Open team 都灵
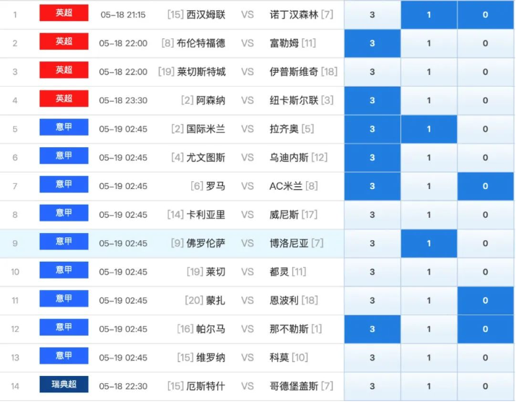Screen dimensions: 516x404 [x=279, y=273]
